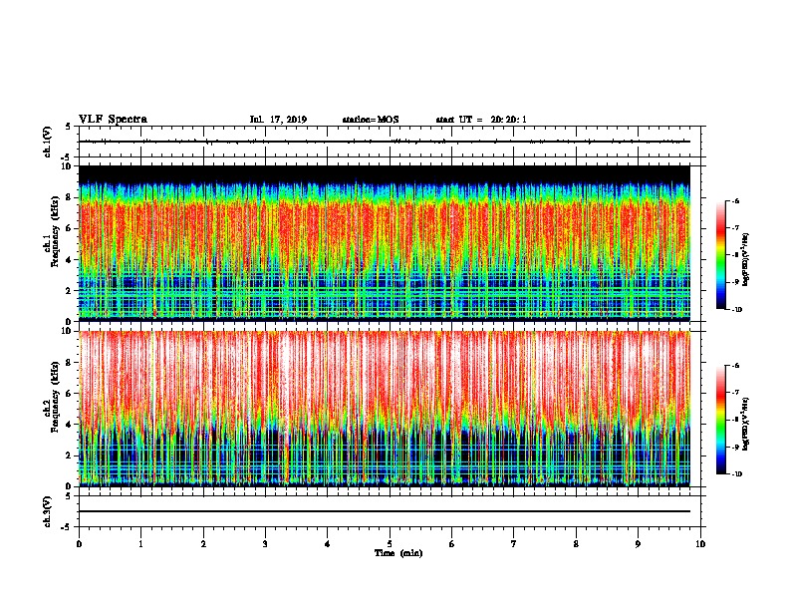This screenshot has width=789, height=610.
Task: Click time axis tick label "5"
Action: (x=390, y=544)
